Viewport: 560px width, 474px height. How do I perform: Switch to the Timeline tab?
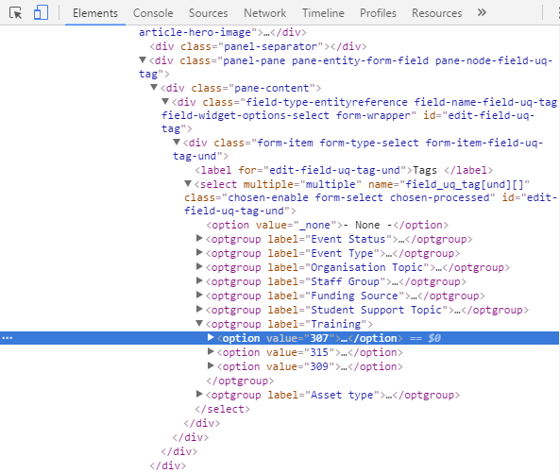pos(323,13)
